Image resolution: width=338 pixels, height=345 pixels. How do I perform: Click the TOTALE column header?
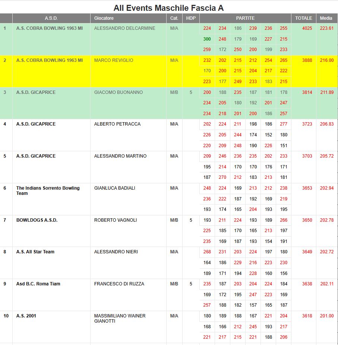[x=303, y=18]
